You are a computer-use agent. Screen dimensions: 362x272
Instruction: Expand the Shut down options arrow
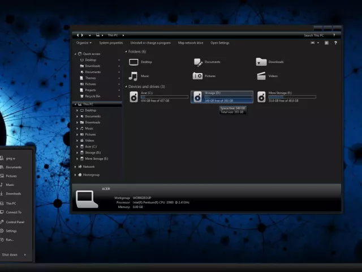coord(25,254)
